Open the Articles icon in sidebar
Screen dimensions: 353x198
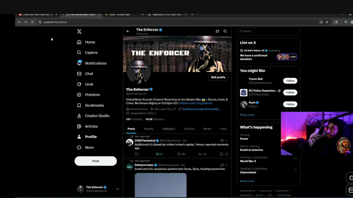[79, 126]
